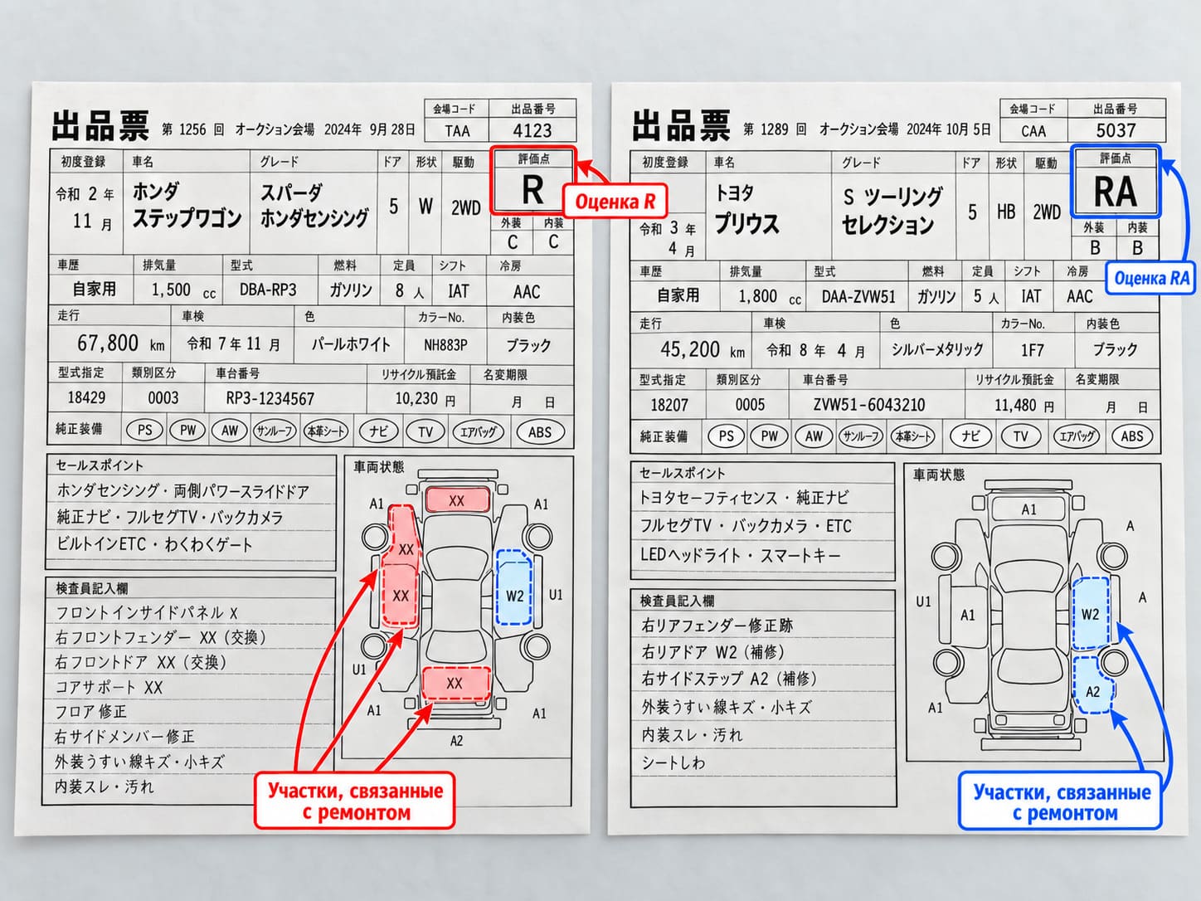Viewport: 1201px width, 901px height.
Task: Click the note 右サイドステップ A2（補修）
Action: 730,679
